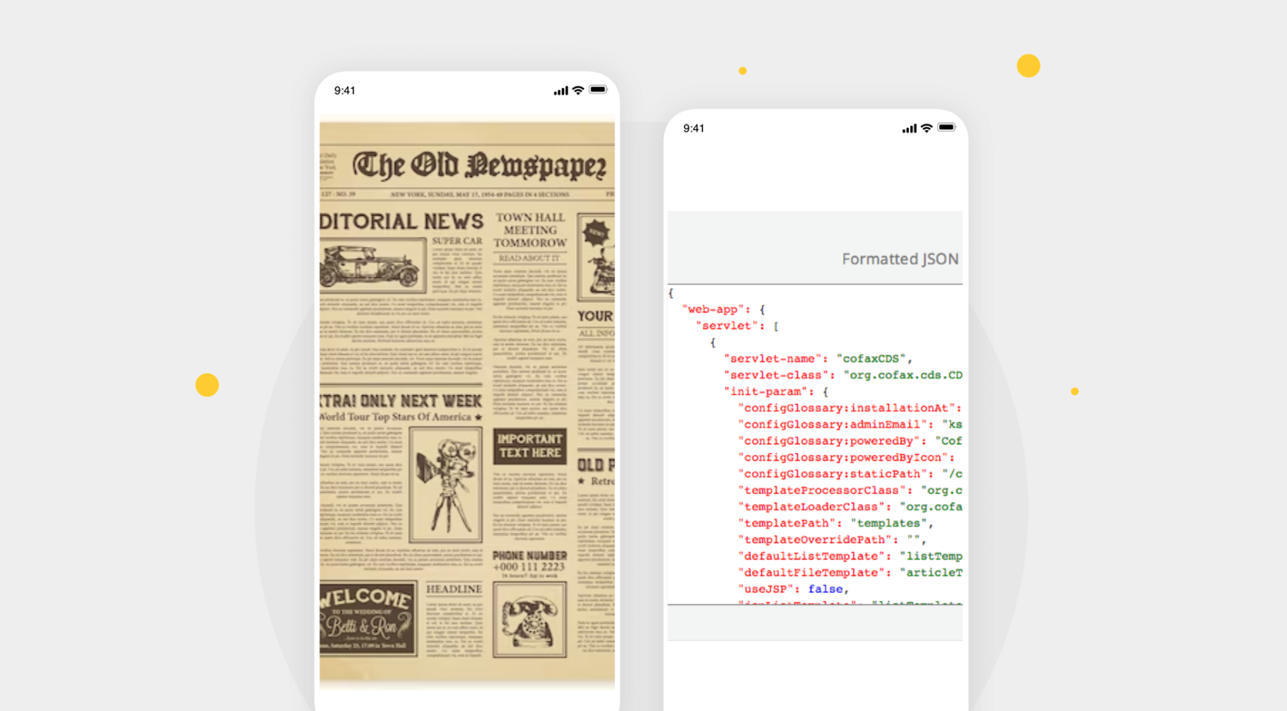1287x711 pixels.
Task: Open the film camera illustration
Action: click(446, 485)
